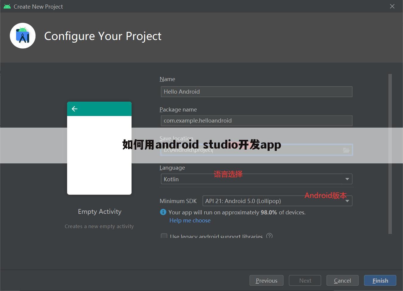Viewport: 403px width, 291px height.
Task: Cancel the project creation
Action: (x=342, y=281)
